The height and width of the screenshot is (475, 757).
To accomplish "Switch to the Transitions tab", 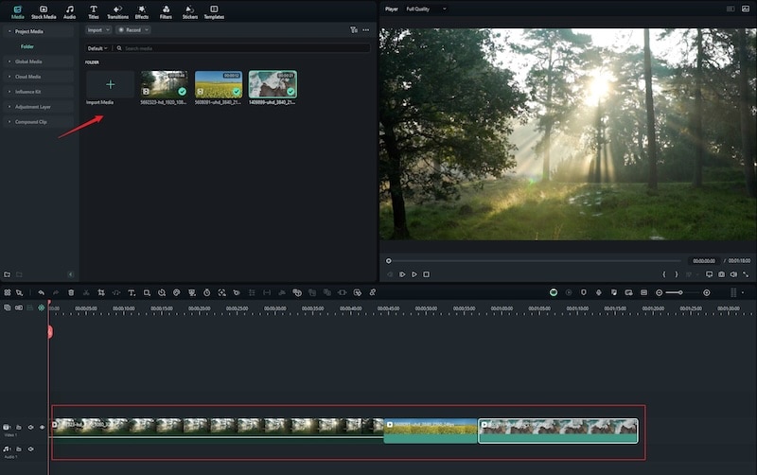I will pos(117,11).
